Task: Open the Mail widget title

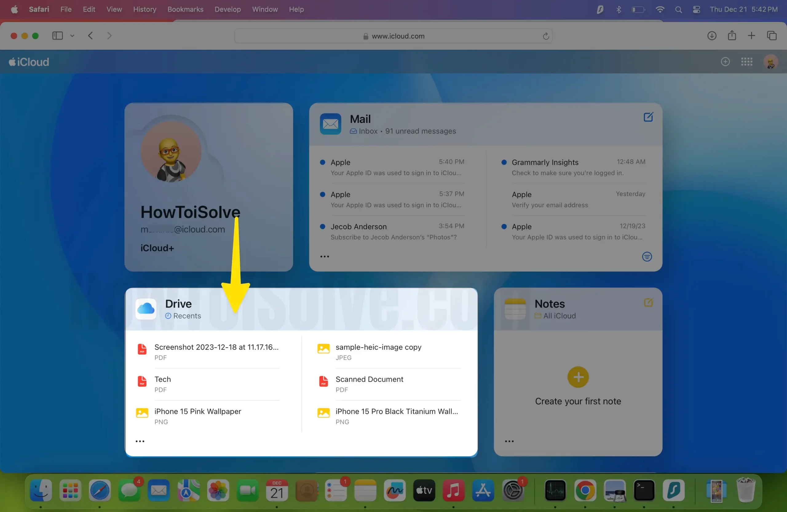Action: (x=360, y=119)
